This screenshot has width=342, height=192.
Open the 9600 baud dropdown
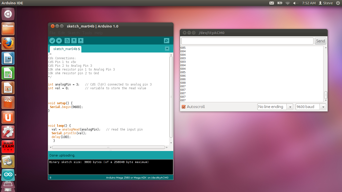pos(323,106)
